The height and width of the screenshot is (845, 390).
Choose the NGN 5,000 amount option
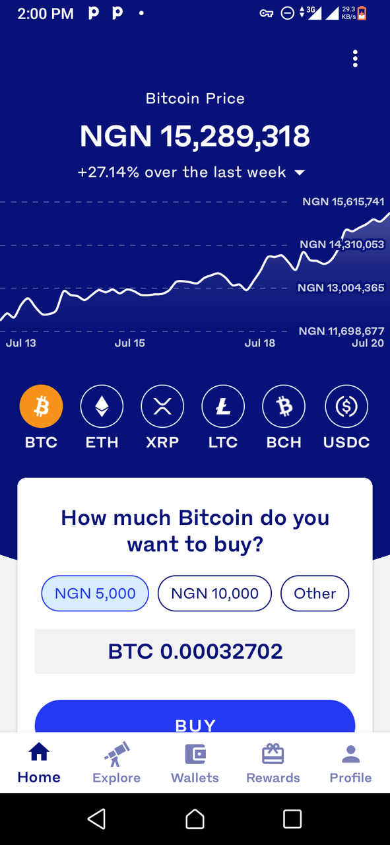(x=96, y=593)
